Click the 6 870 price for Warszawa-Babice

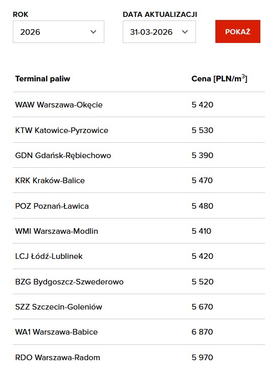(202, 332)
